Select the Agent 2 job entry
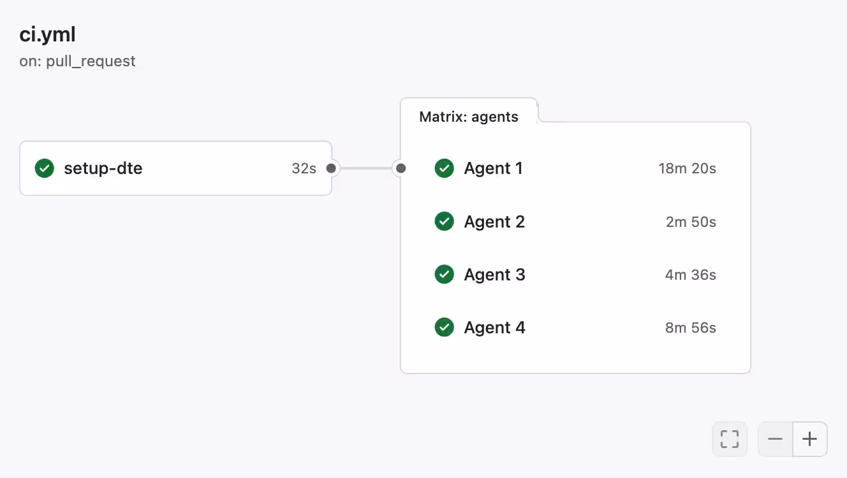 pos(494,221)
